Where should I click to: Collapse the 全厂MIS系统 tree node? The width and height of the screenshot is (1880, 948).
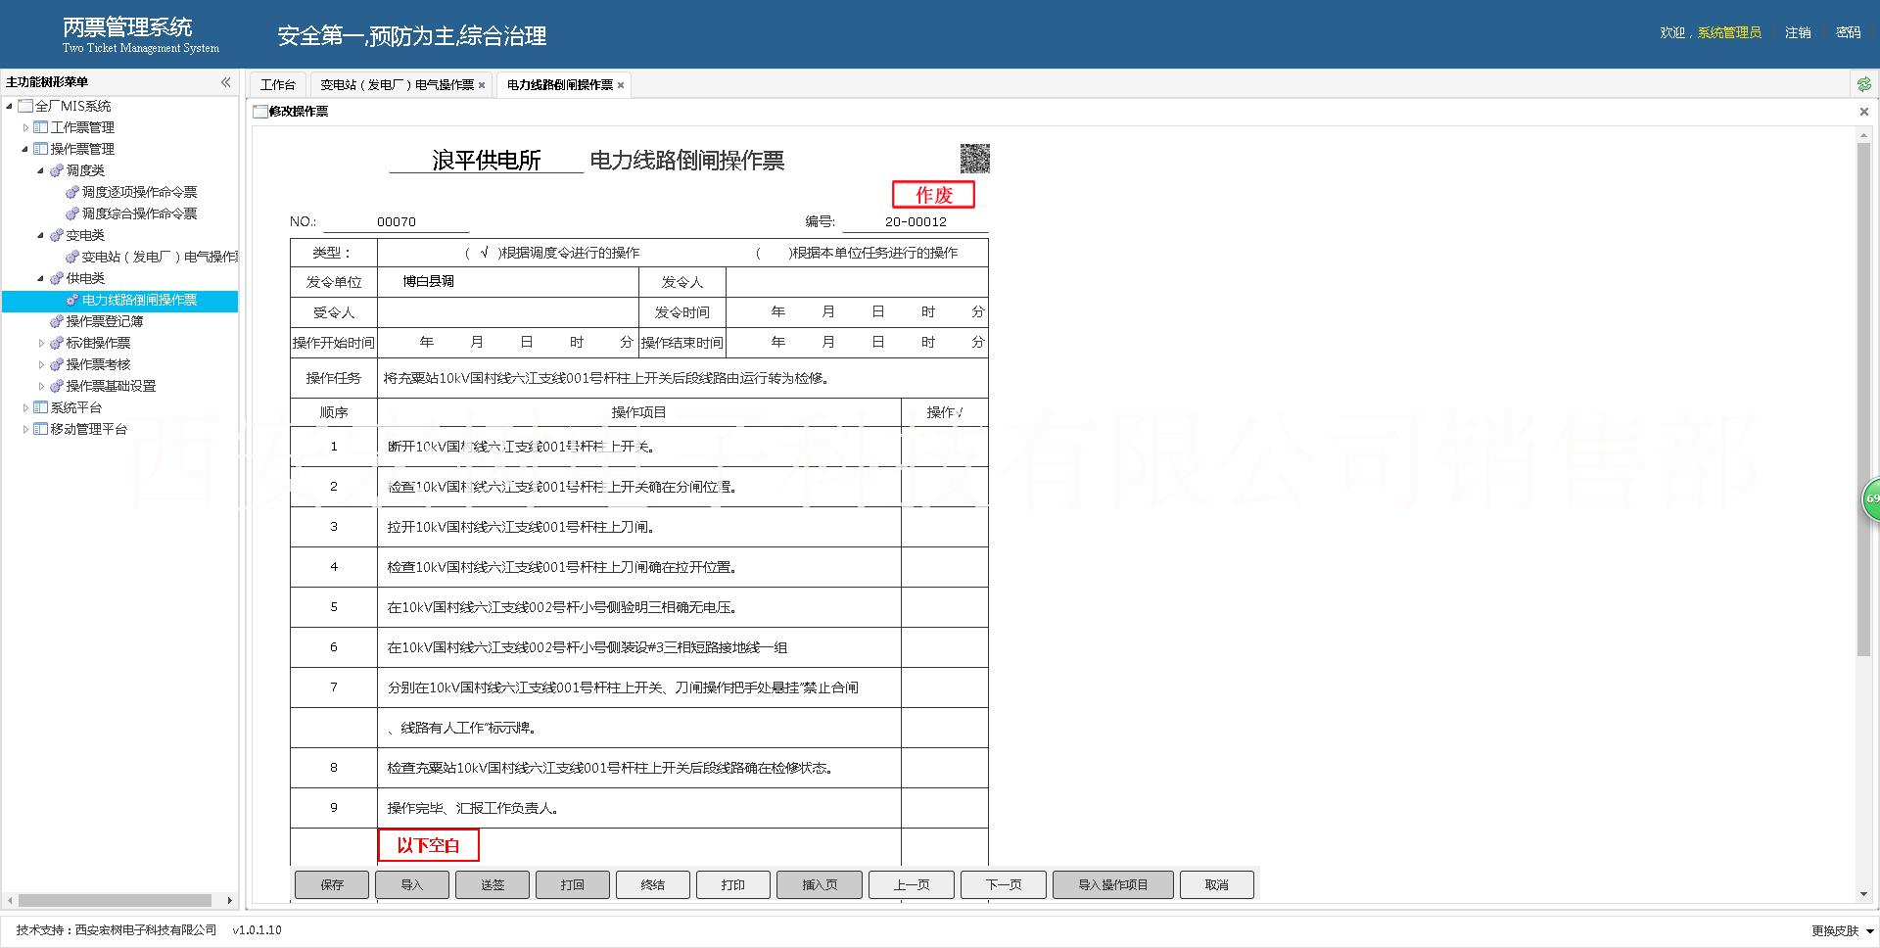pyautogui.click(x=10, y=106)
